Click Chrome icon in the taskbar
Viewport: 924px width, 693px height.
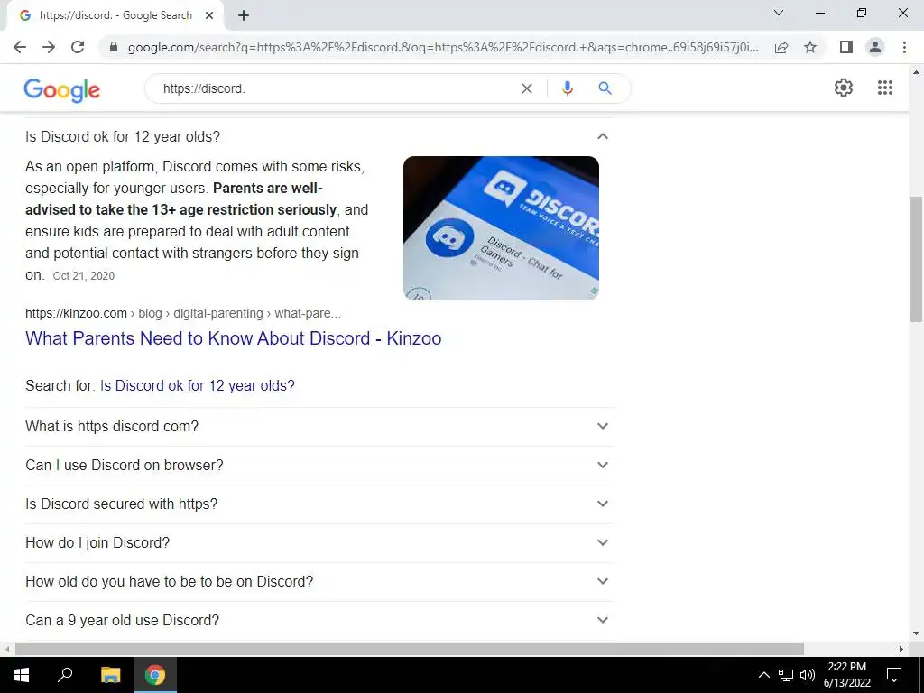(x=155, y=675)
